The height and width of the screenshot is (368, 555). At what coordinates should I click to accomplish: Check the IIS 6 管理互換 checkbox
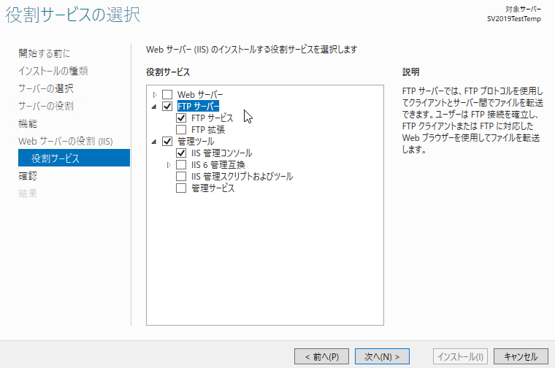[x=181, y=164]
